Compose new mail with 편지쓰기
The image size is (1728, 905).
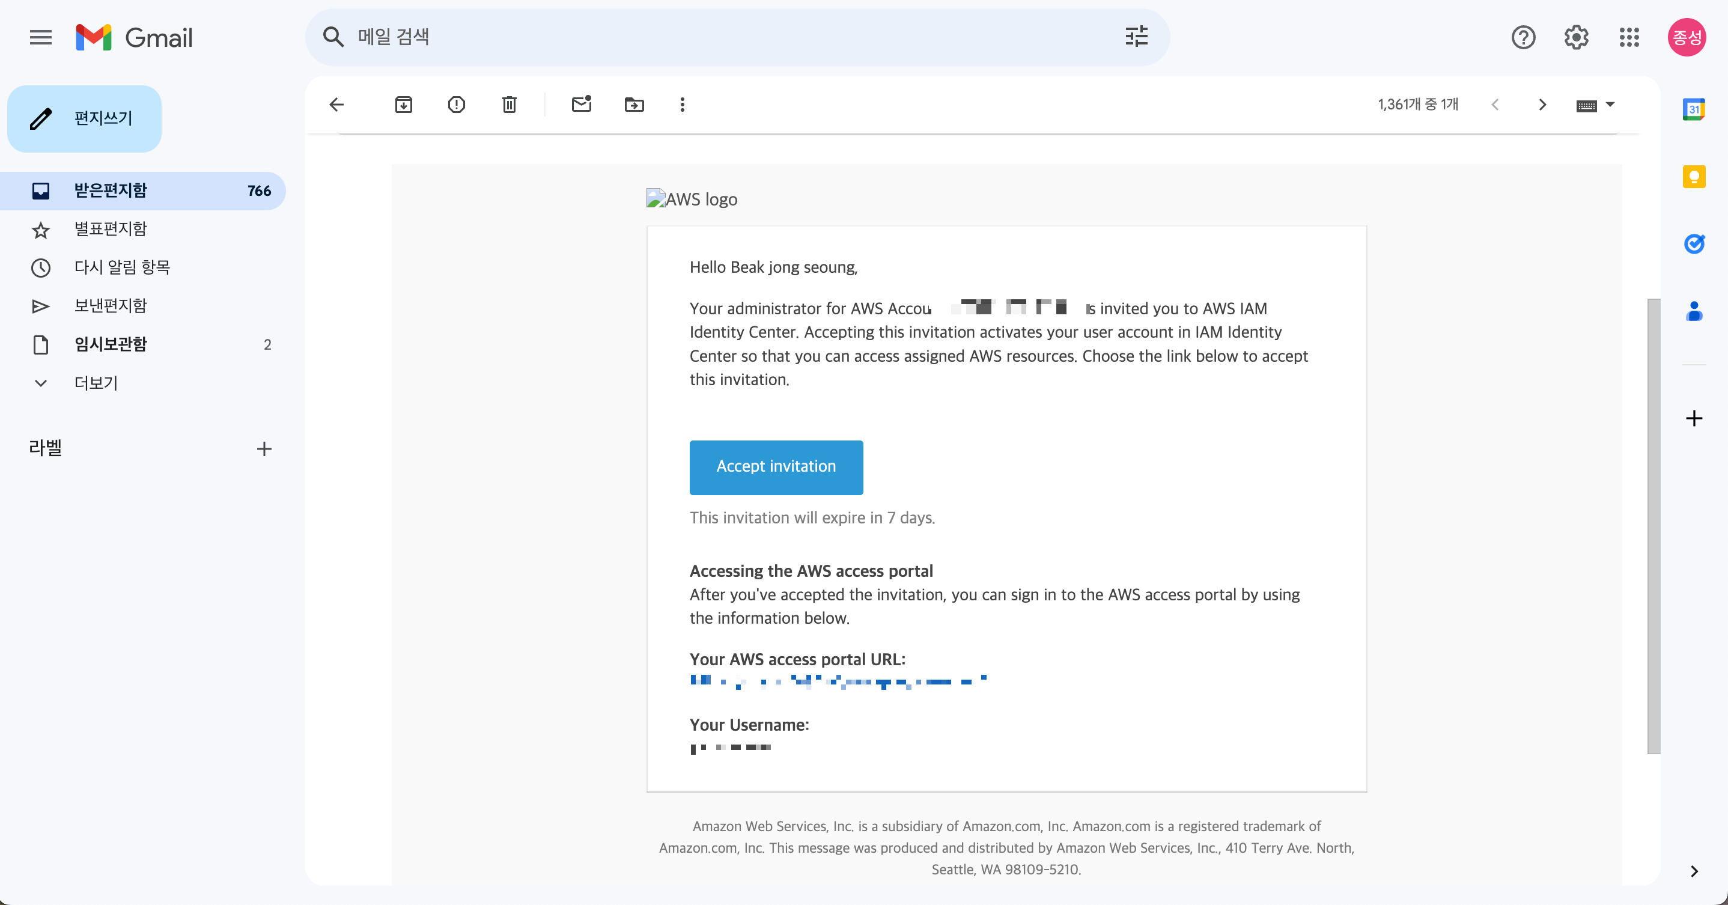(x=85, y=119)
